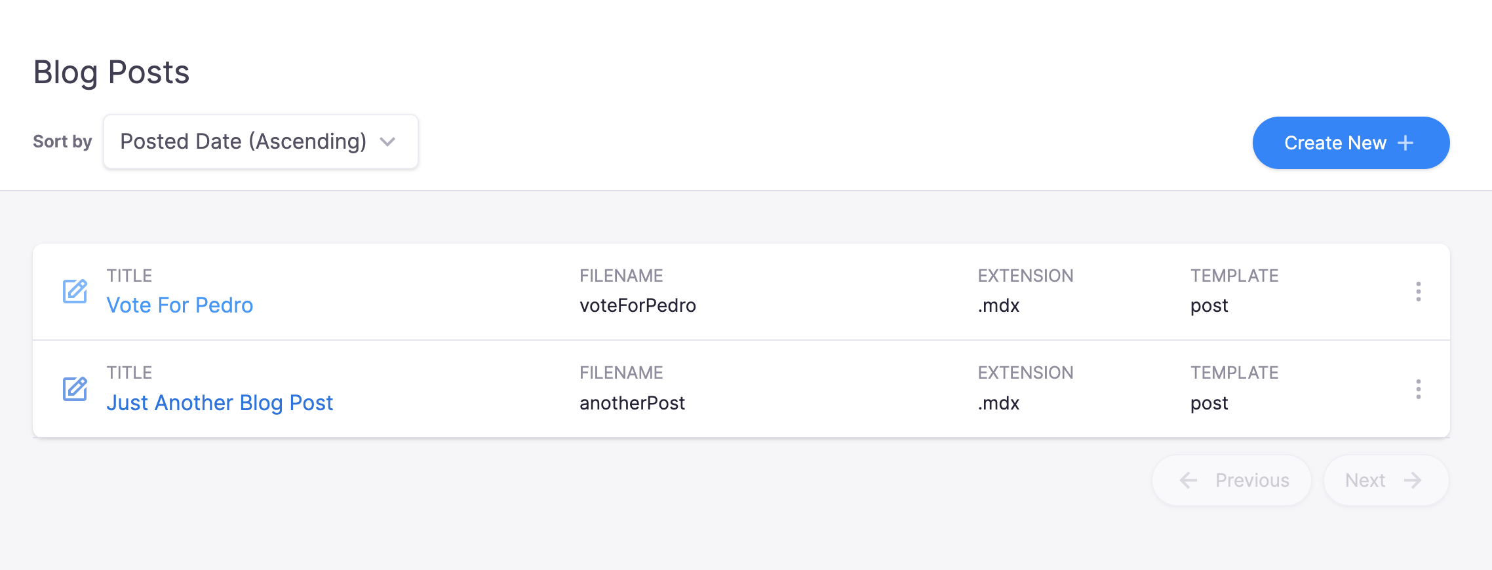Click the Previous pagination button
Screen dimensions: 1492x570
click(1231, 480)
